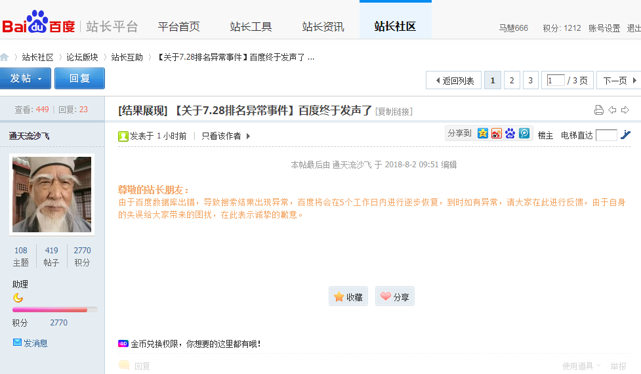Viewport: 641px width, 374px height.
Task: Click the green author icon beside 发表于
Action: pyautogui.click(x=123, y=136)
